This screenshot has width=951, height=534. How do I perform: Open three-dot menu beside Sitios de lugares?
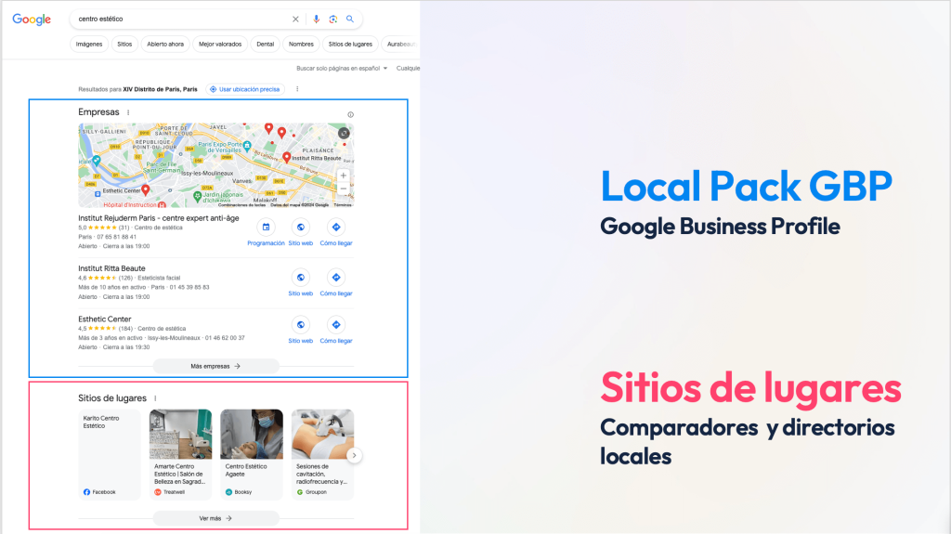pos(155,398)
